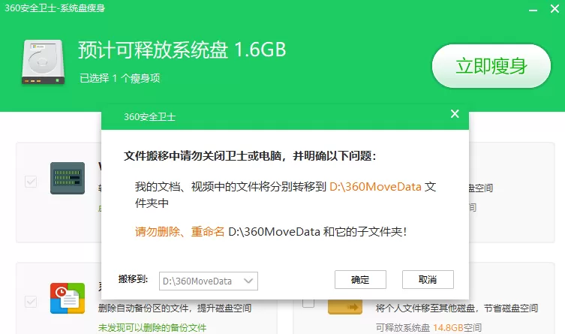Click the backup files colorful icon
This screenshot has width=565, height=334.
pos(68,298)
